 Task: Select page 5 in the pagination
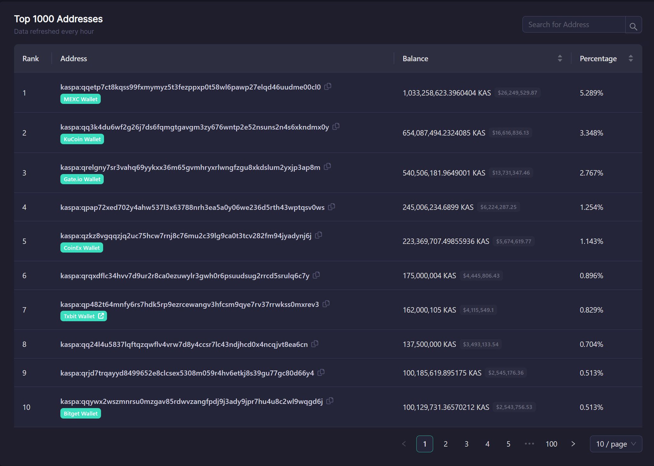tap(508, 444)
